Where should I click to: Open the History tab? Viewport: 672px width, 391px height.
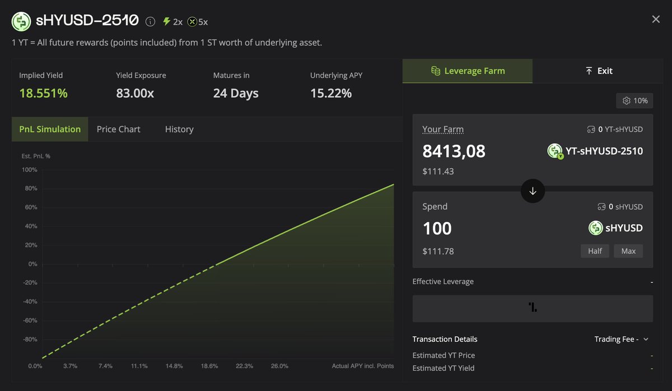179,129
